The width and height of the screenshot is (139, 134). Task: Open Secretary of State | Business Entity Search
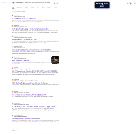pos(26,119)
